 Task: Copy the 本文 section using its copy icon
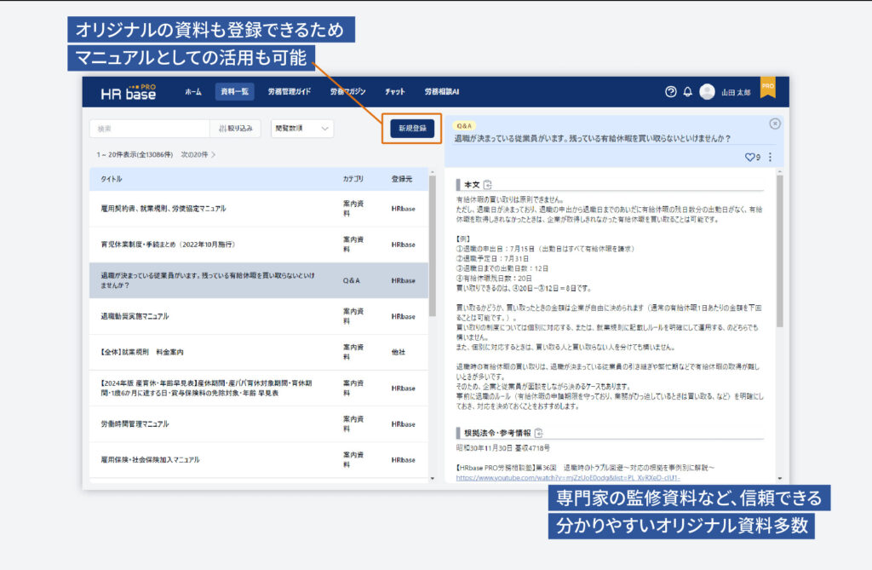(488, 185)
